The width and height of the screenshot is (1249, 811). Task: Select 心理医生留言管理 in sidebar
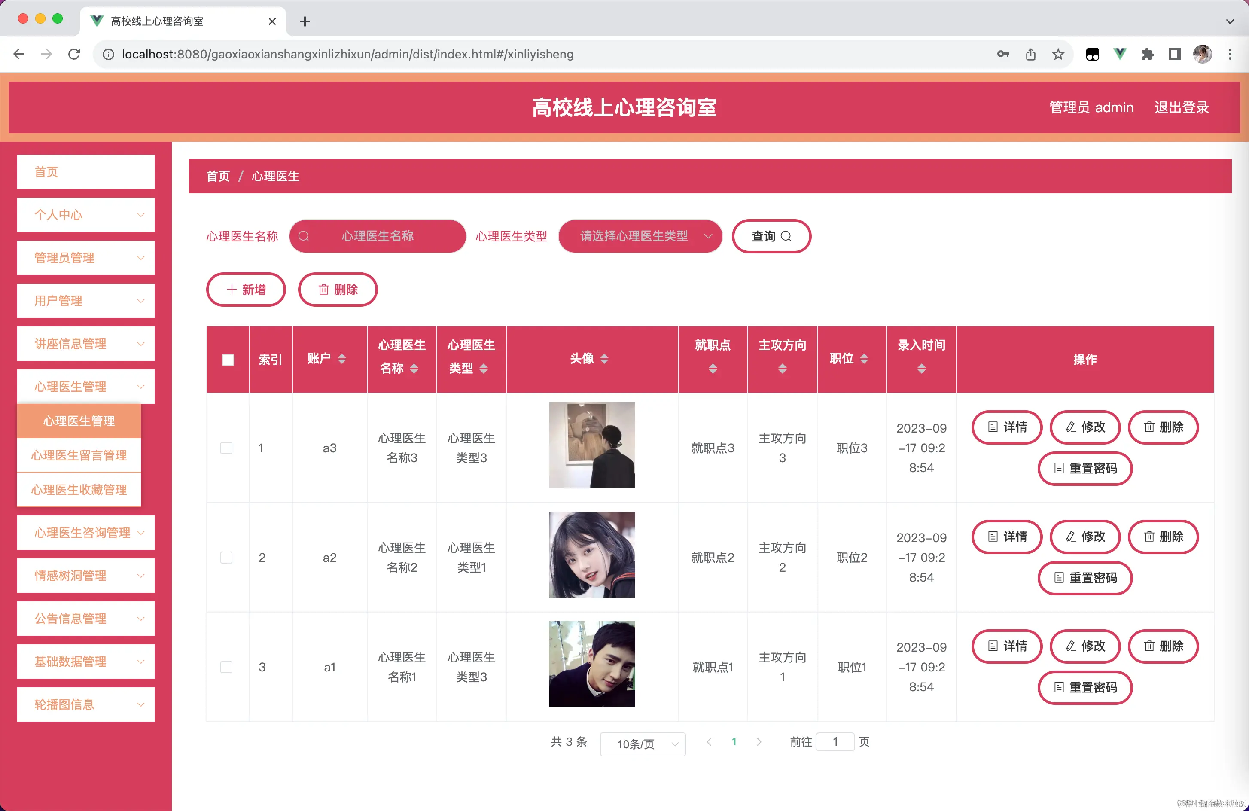pyautogui.click(x=79, y=455)
